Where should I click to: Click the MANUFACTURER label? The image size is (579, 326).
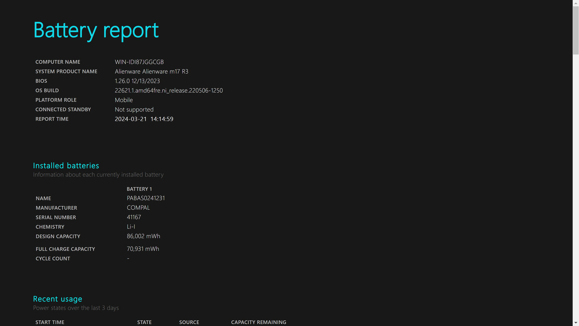(x=56, y=208)
